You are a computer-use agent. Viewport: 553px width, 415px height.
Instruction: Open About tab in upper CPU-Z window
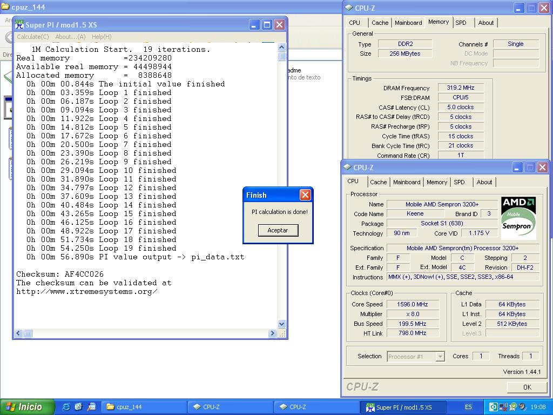point(486,23)
